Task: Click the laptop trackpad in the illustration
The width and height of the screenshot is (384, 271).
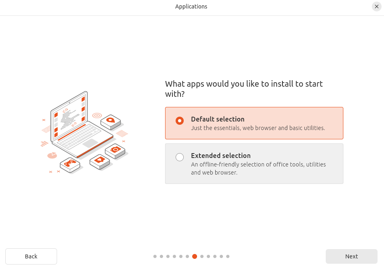Action: (x=90, y=143)
